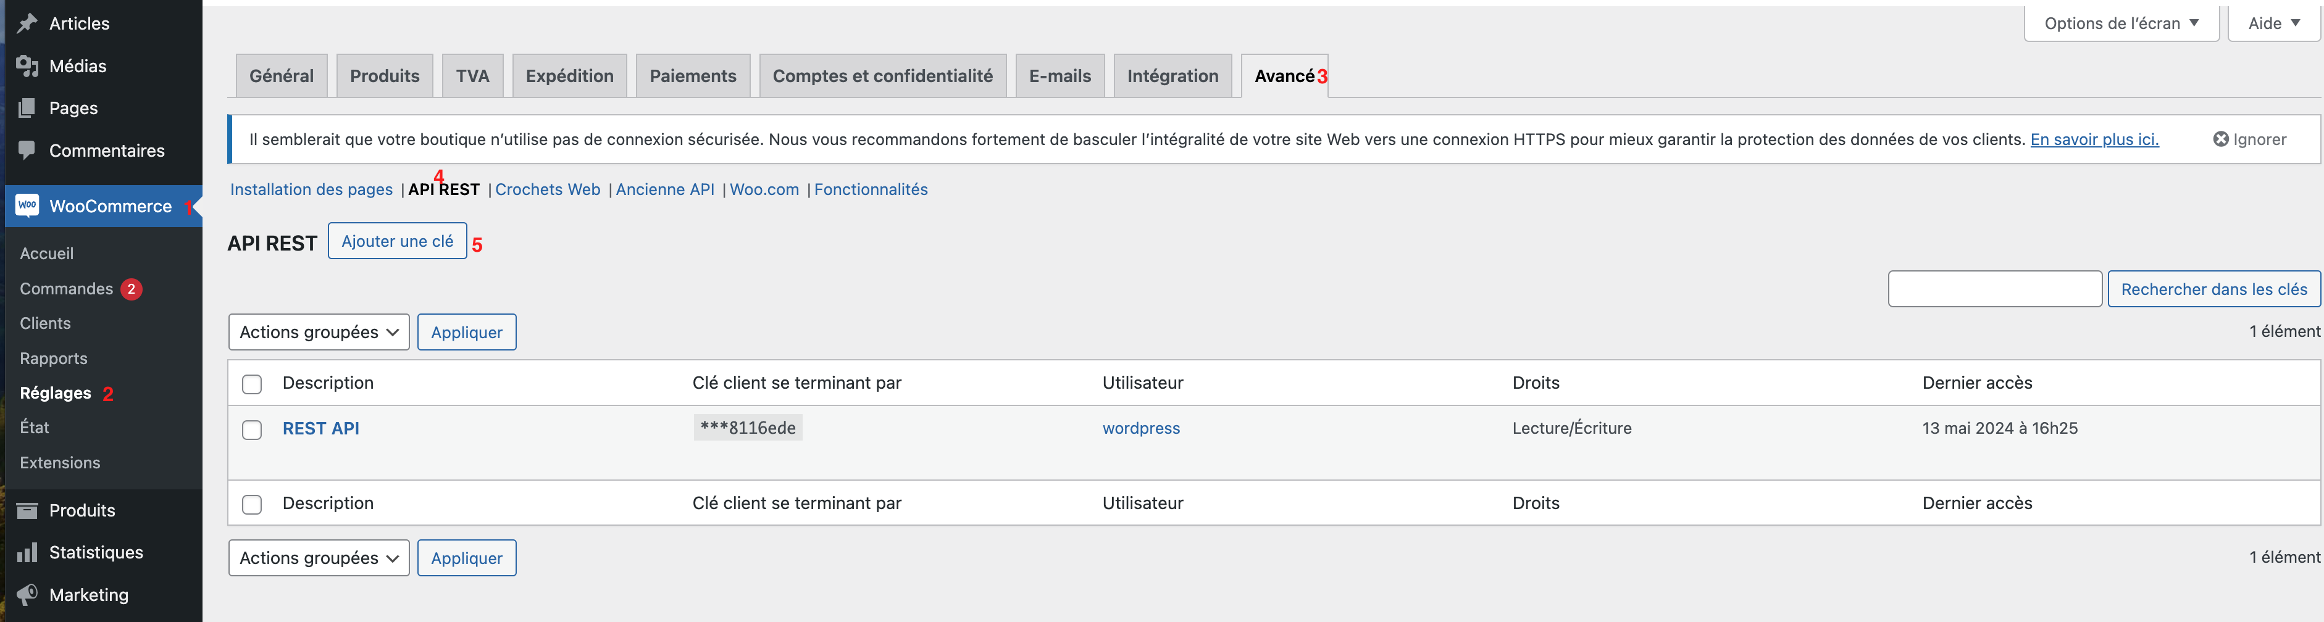Click the Pages sidebar icon

point(27,108)
